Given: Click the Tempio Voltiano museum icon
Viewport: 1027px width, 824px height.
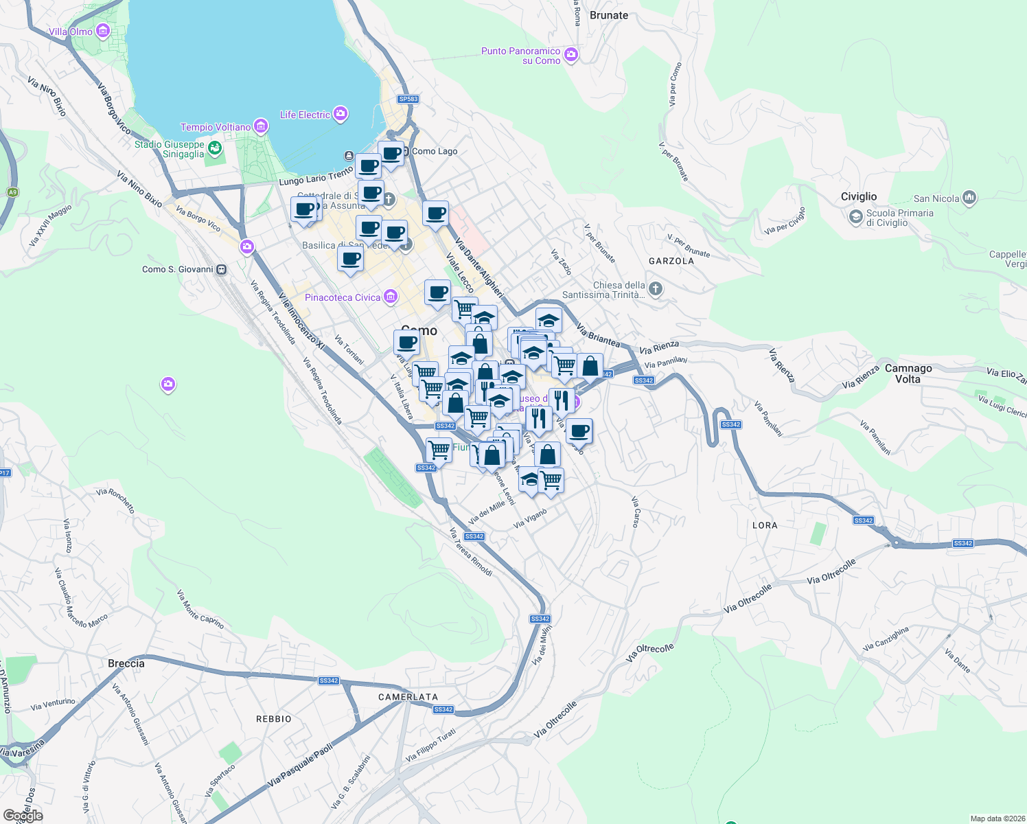Looking at the screenshot, I should 261,125.
